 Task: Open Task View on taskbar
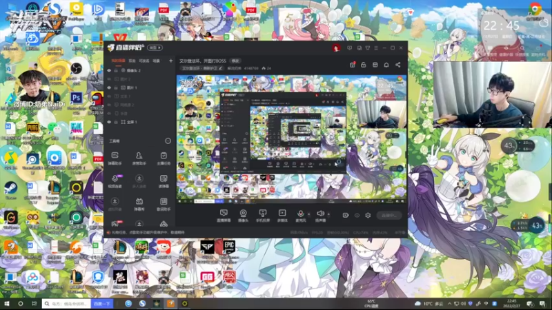(34, 303)
